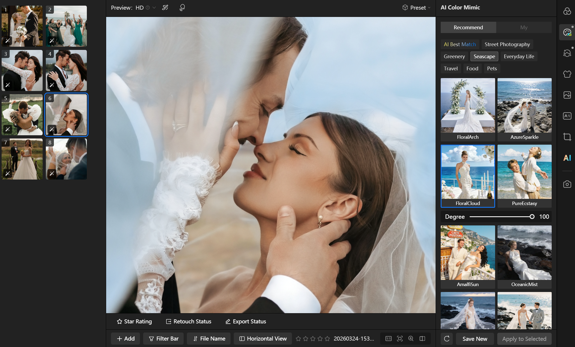The height and width of the screenshot is (347, 575).
Task: Open the clothing retouch shirt icon
Action: pos(567,74)
